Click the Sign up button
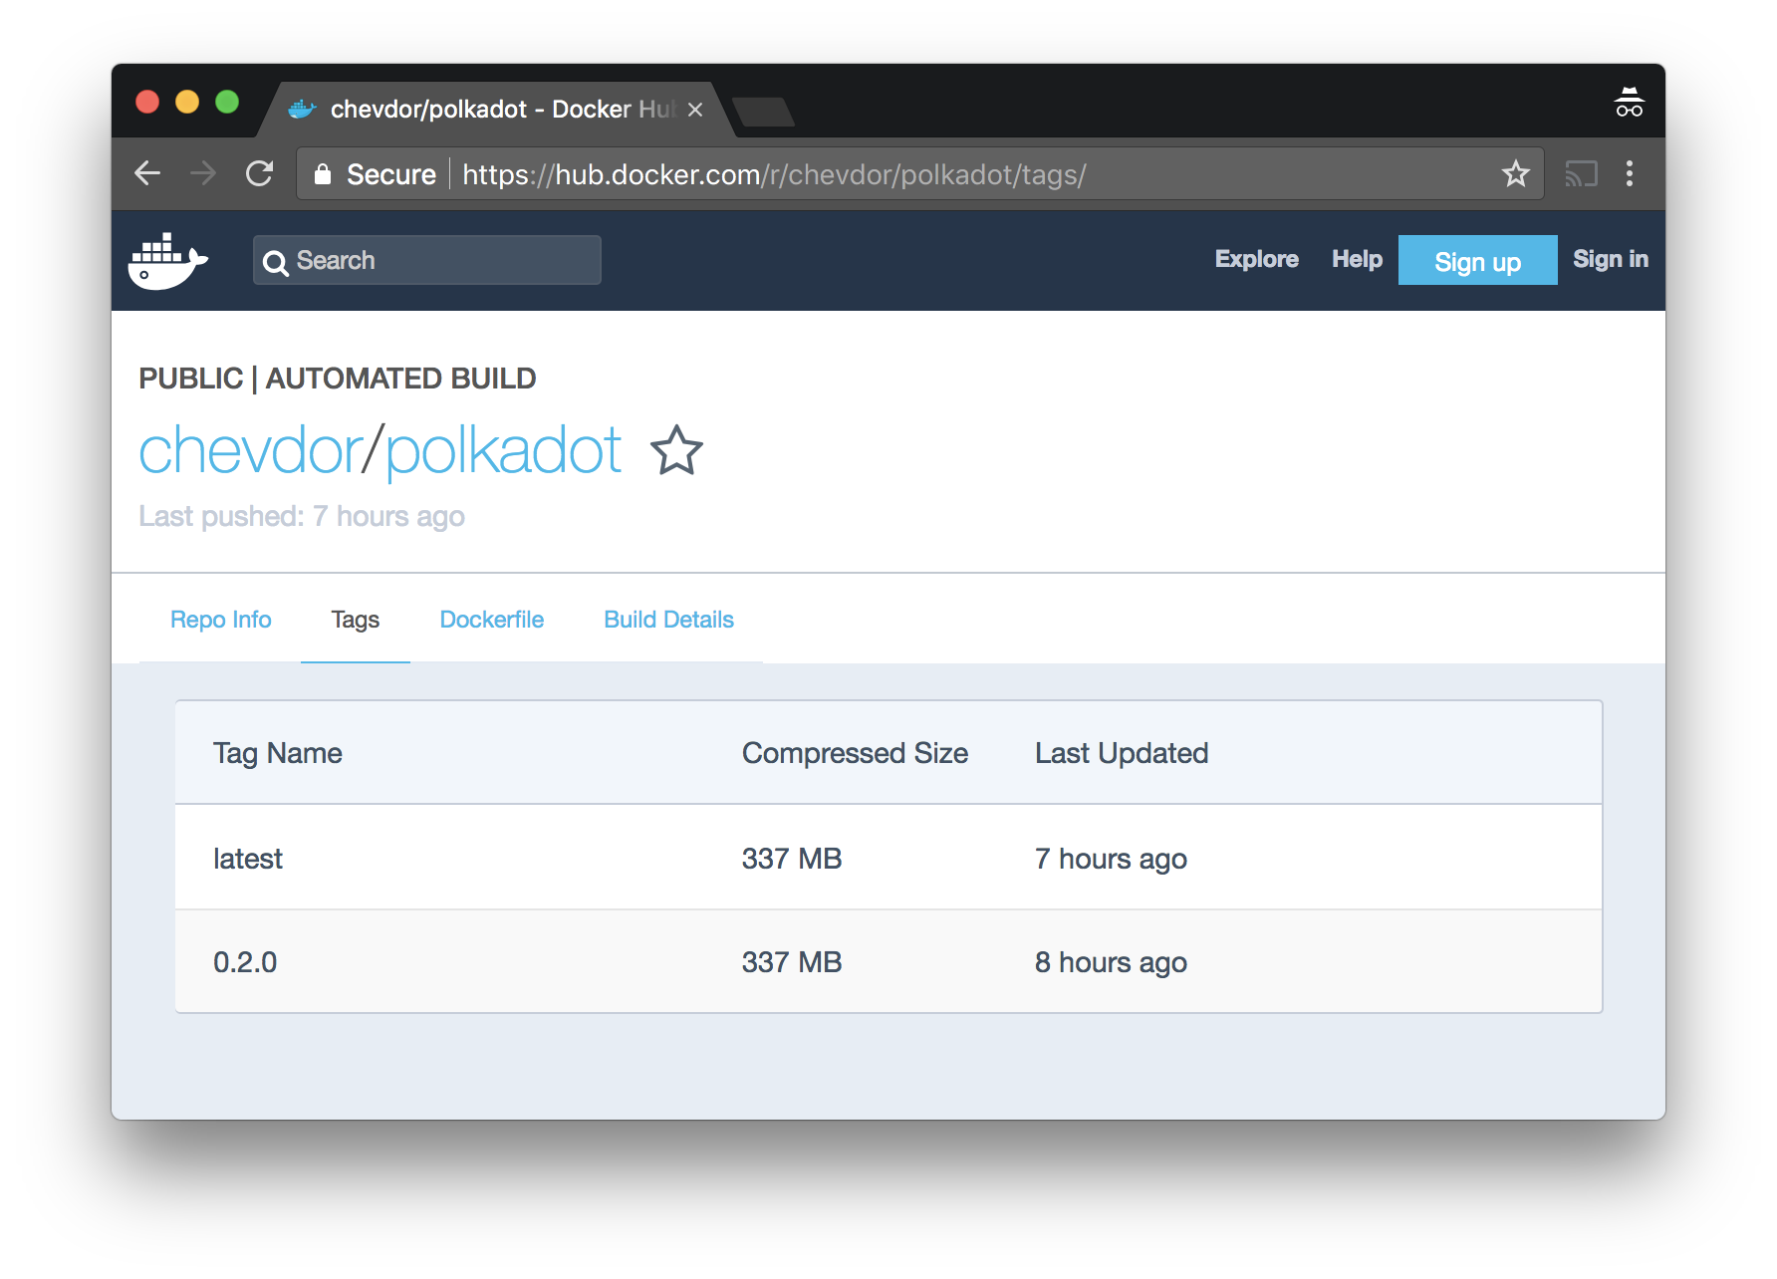Viewport: 1777px width, 1279px height. [x=1477, y=260]
